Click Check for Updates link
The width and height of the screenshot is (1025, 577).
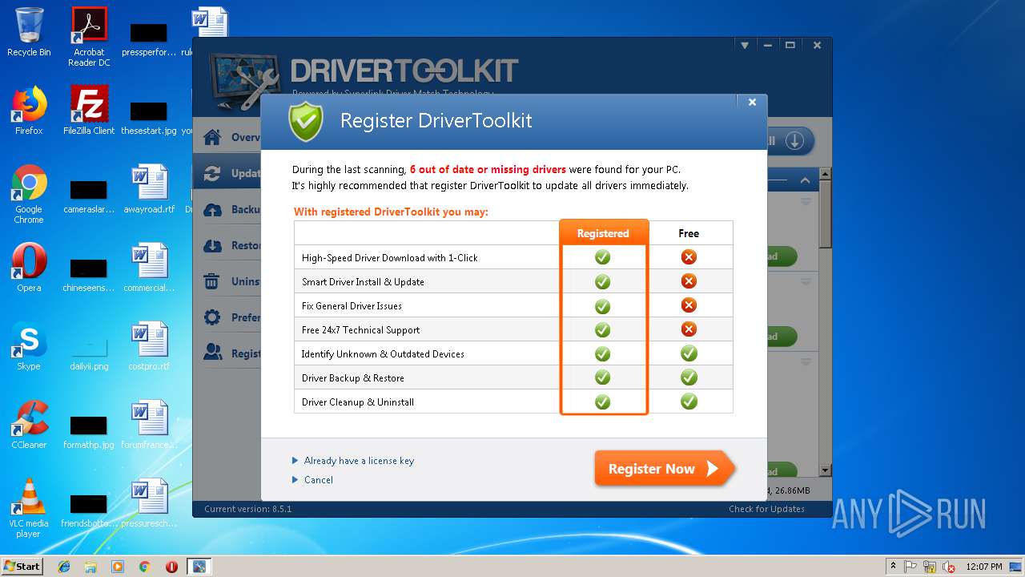(766, 509)
